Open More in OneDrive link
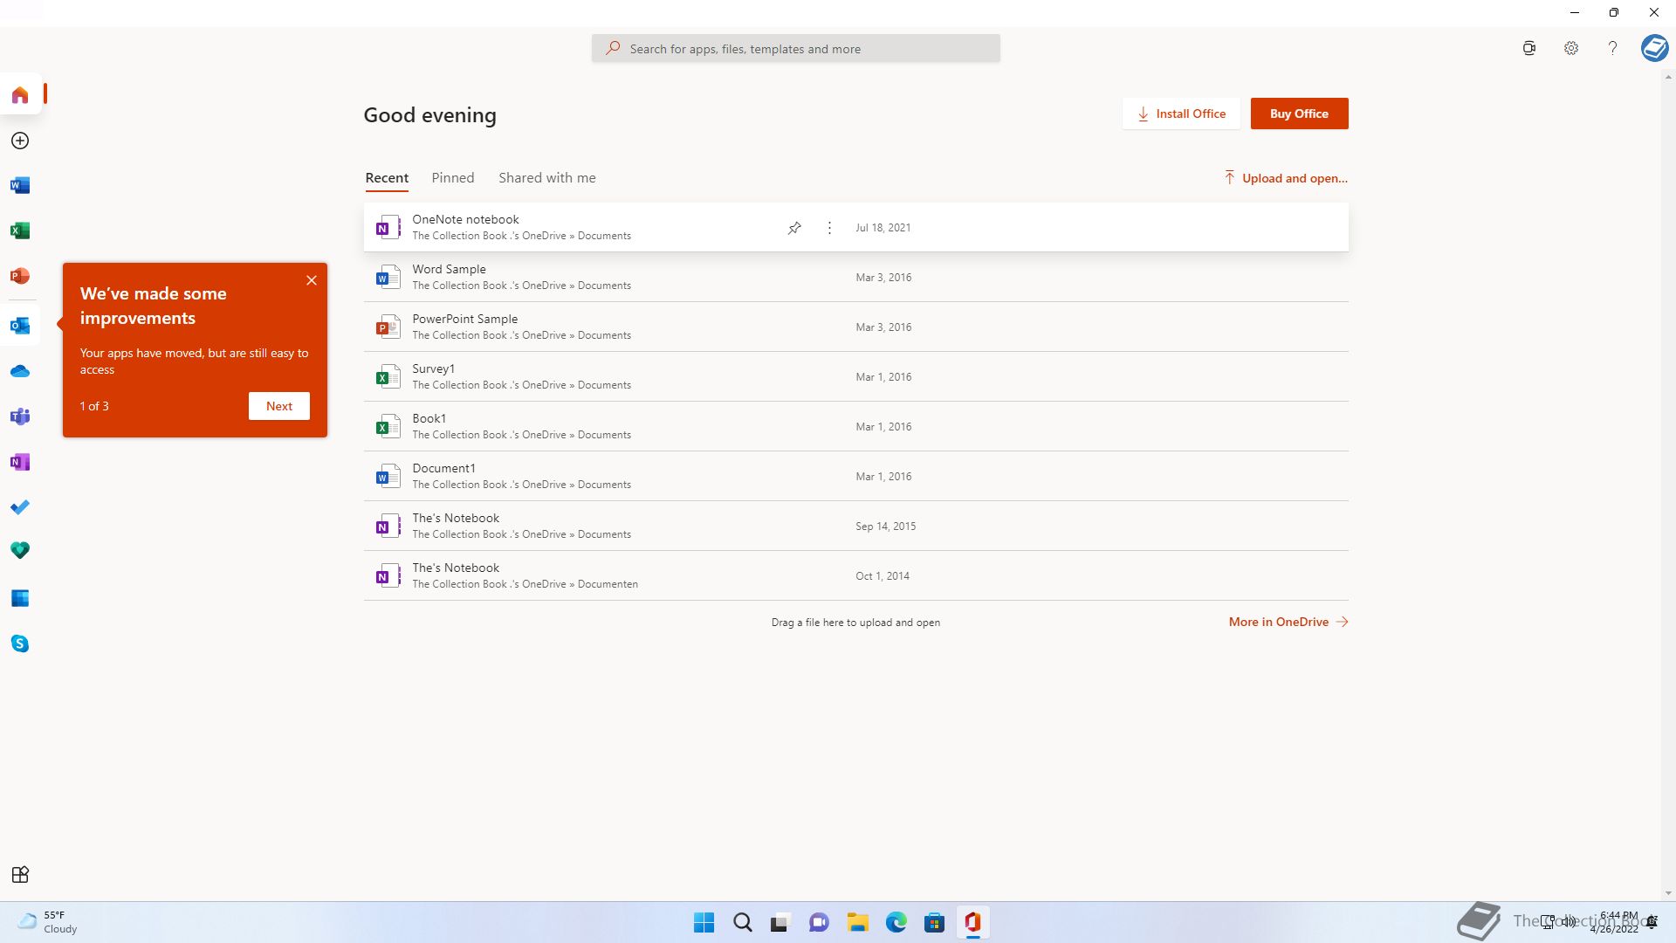 (x=1288, y=622)
